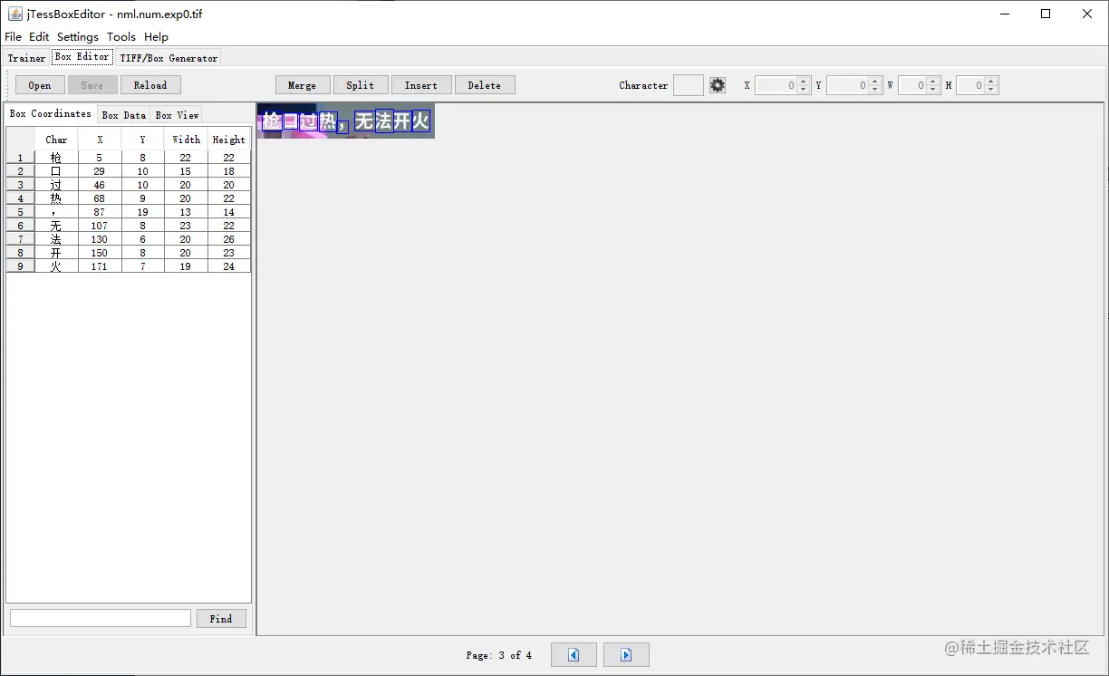Viewport: 1109px width, 676px height.
Task: Increase the Y spinner value
Action: (875, 81)
